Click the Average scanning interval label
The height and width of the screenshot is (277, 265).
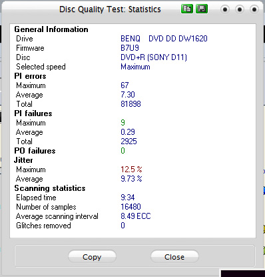pyautogui.click(x=57, y=216)
